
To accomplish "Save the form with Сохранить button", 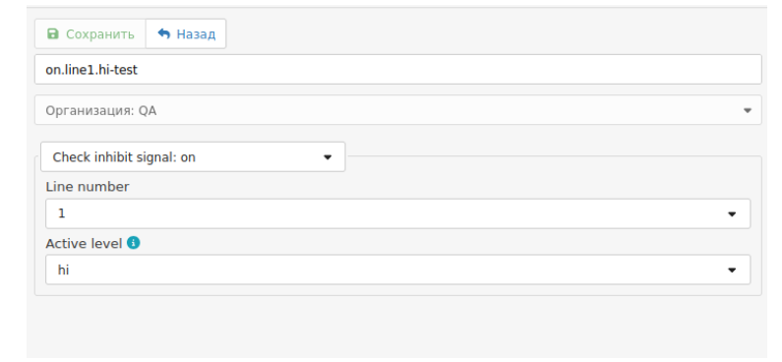I will pyautogui.click(x=90, y=33).
